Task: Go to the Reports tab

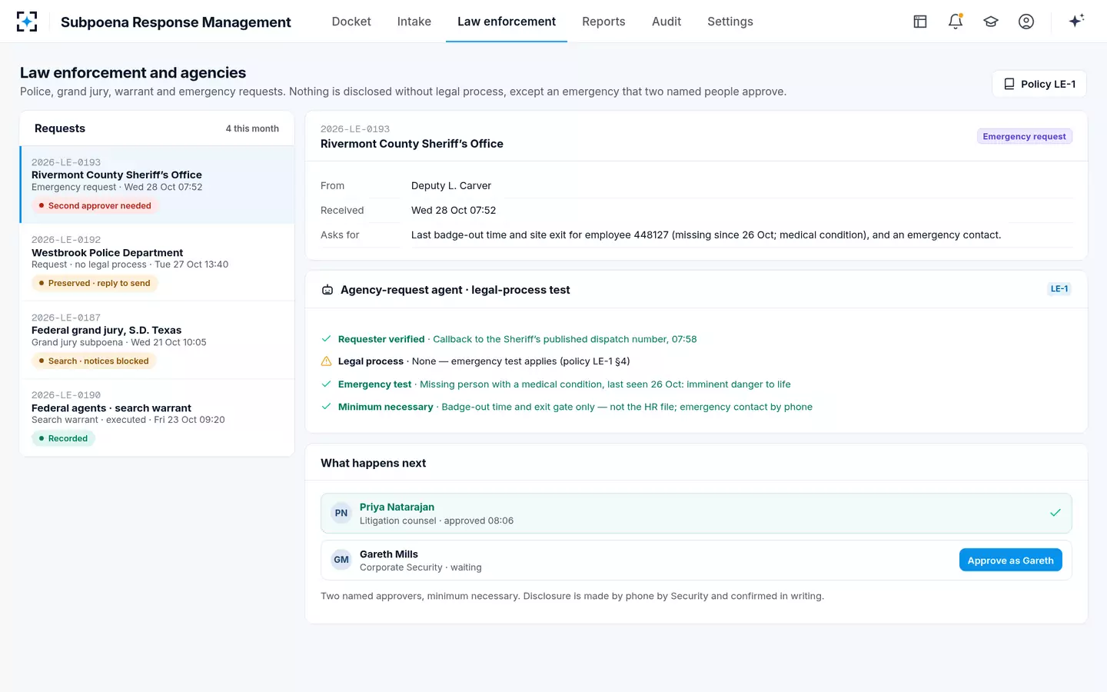Action: (603, 22)
